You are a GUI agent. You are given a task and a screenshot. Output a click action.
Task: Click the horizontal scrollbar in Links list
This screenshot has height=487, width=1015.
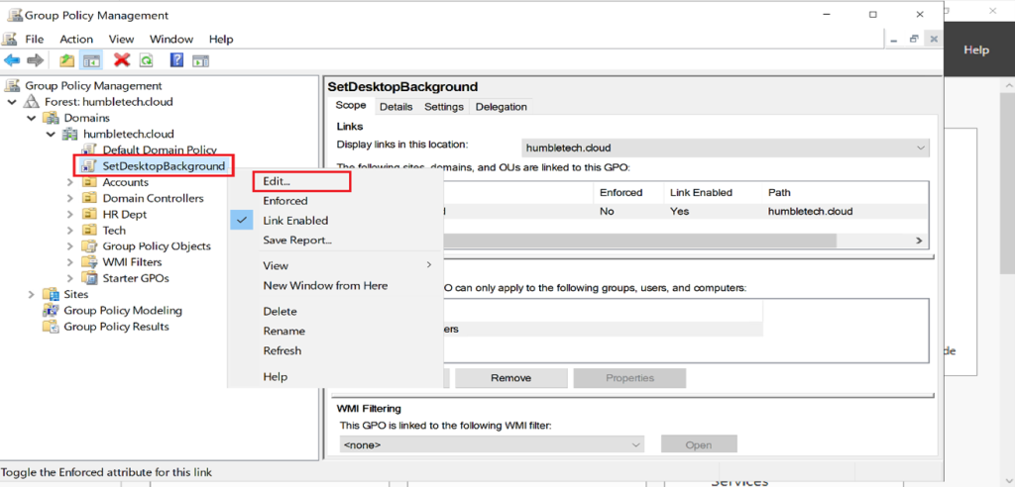pyautogui.click(x=634, y=241)
